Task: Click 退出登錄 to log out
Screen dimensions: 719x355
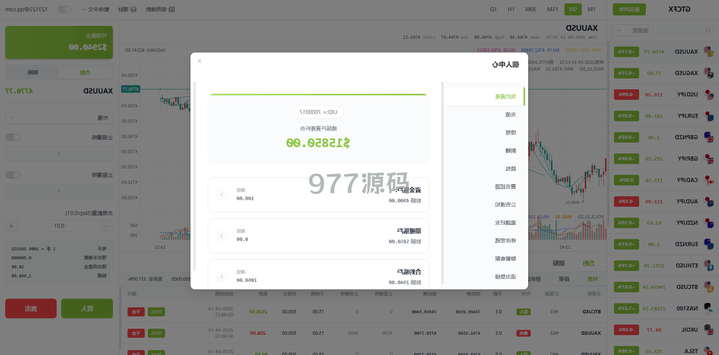Action: (x=484, y=277)
